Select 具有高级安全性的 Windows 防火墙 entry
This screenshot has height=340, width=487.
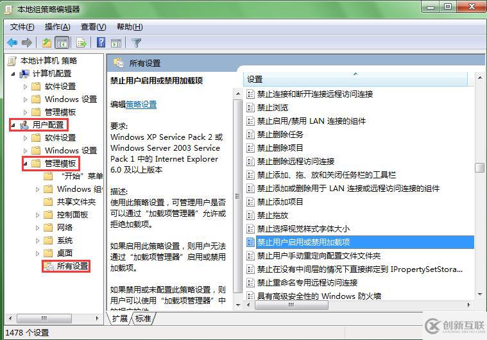[x=319, y=296]
